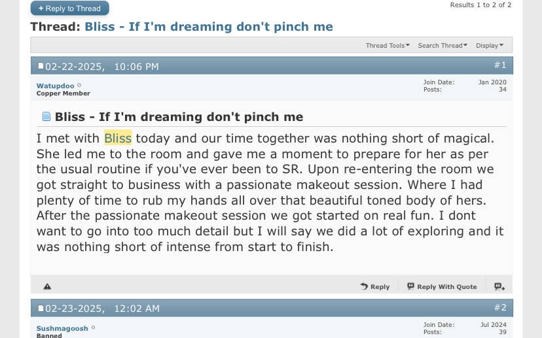Click post icon beside 02-23-2025 date
This screenshot has width=542, height=338.
point(41,309)
